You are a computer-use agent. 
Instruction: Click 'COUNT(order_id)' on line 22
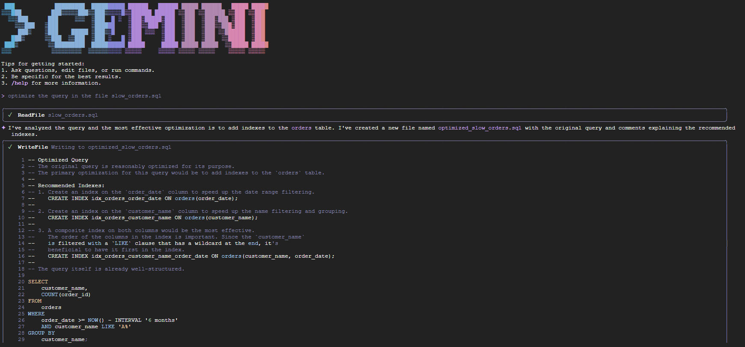(66, 294)
